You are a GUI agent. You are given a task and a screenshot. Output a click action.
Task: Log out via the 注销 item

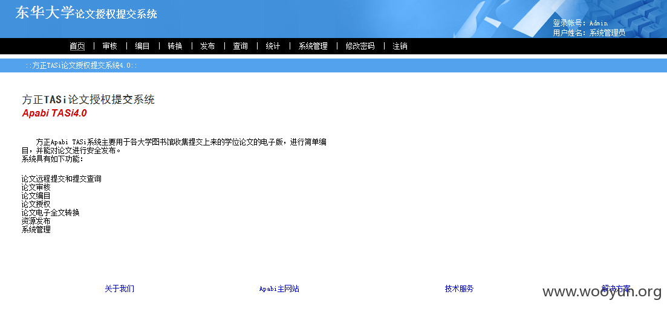point(400,46)
